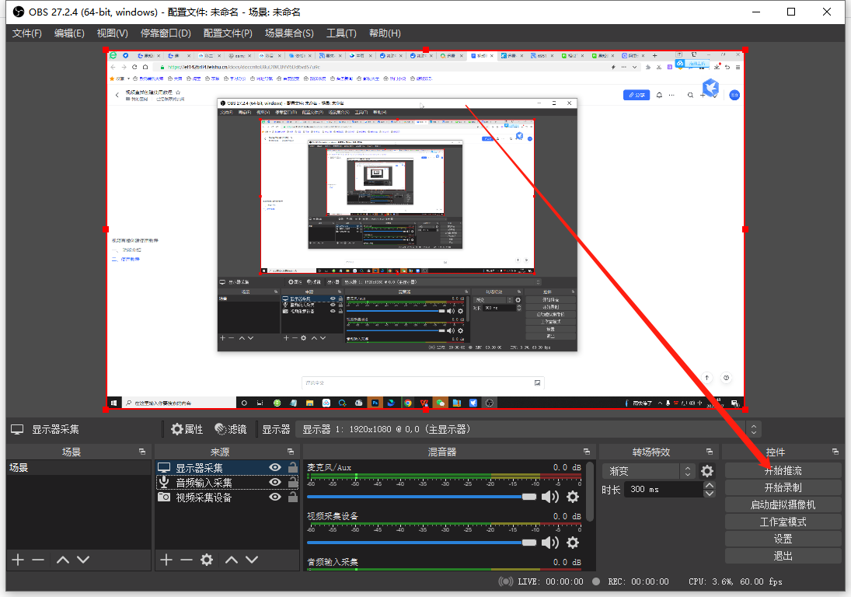
Task: Click the 时长 300 ms field
Action: [x=664, y=489]
